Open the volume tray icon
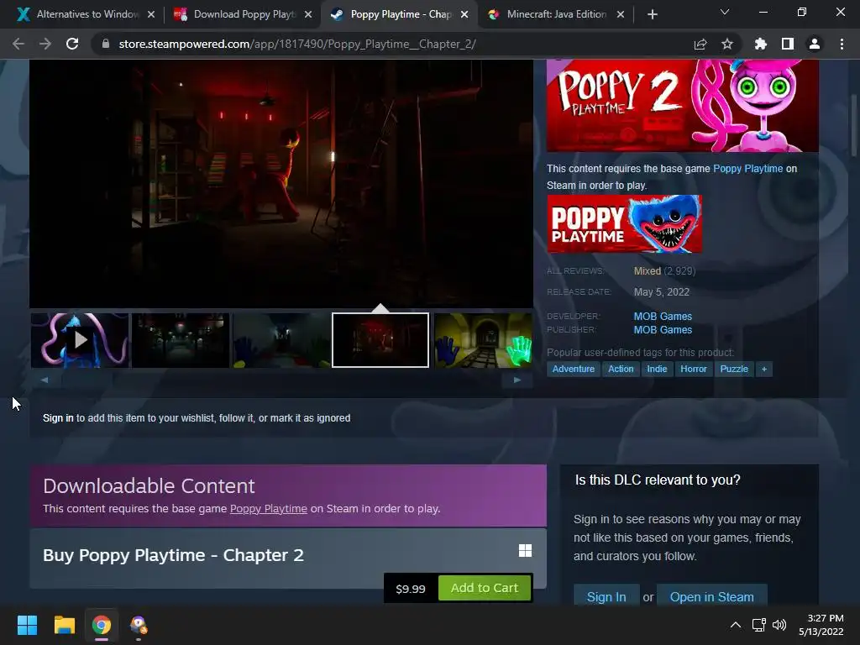This screenshot has height=645, width=860. (779, 625)
